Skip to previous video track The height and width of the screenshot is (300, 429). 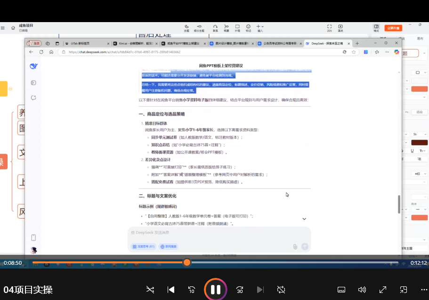171,290
